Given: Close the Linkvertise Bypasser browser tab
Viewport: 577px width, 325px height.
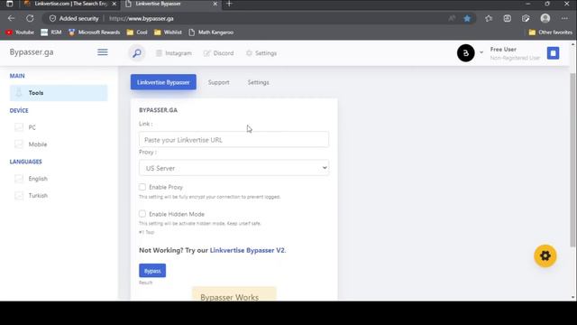Looking at the screenshot, I should point(215,4).
